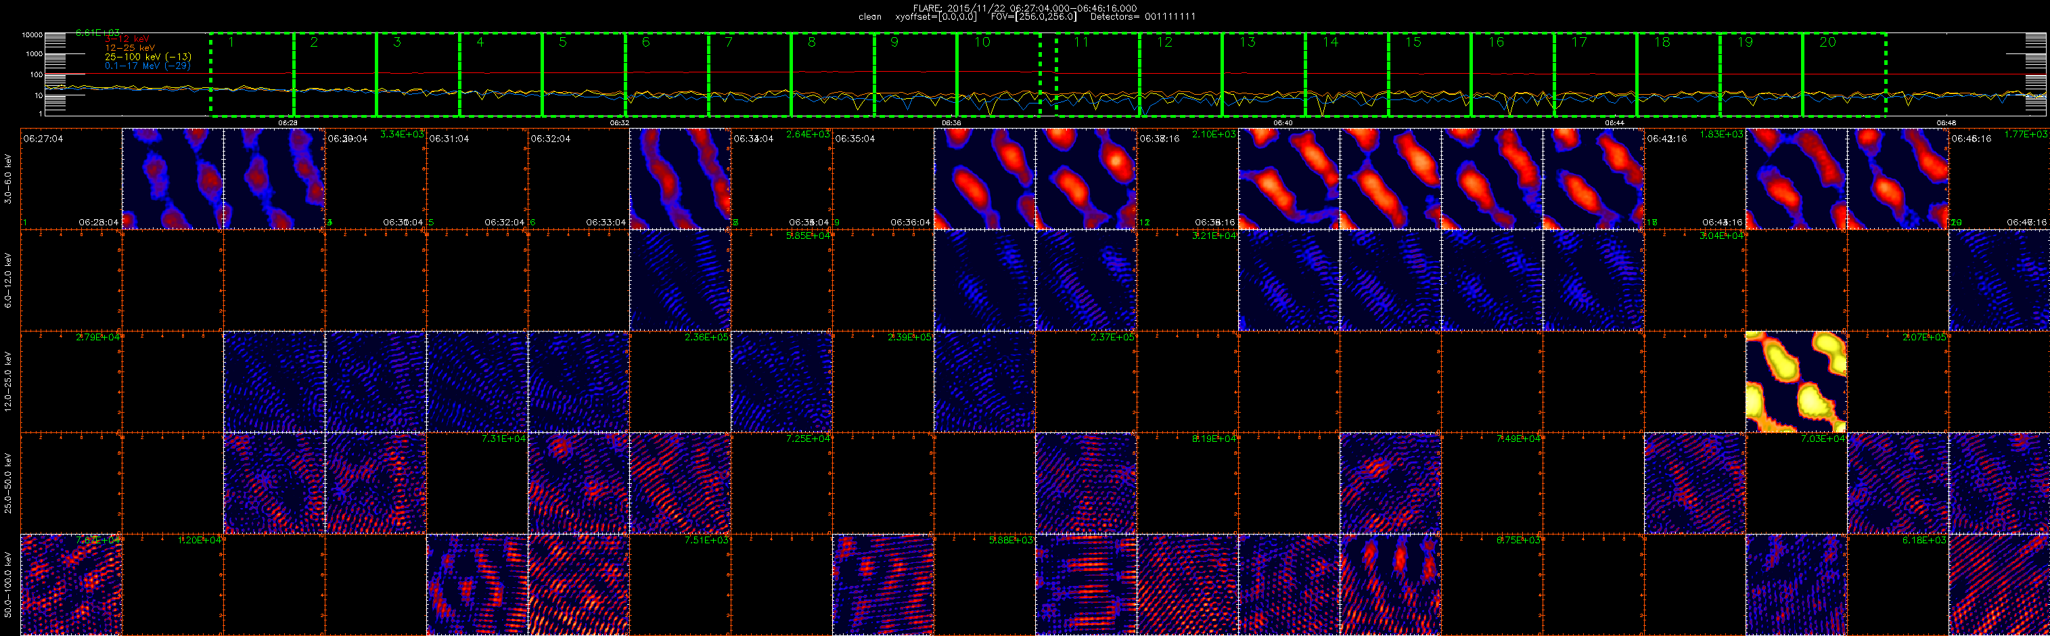Pick interval 3 on the light curve panel
This screenshot has width=2050, height=636.
418,75
